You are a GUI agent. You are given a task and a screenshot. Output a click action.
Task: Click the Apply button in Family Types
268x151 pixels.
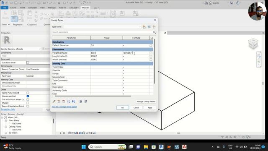click(x=150, y=108)
